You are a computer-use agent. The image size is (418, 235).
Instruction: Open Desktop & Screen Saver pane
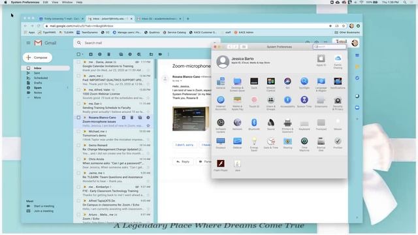tap(237, 81)
